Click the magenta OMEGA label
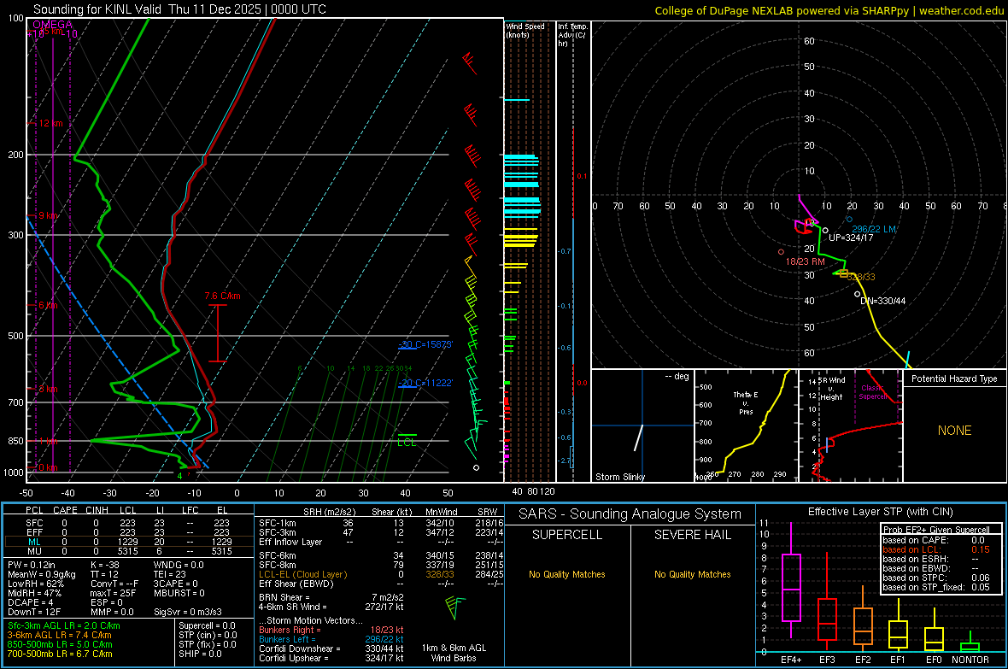Viewport: 1008px width, 669px height. point(53,25)
